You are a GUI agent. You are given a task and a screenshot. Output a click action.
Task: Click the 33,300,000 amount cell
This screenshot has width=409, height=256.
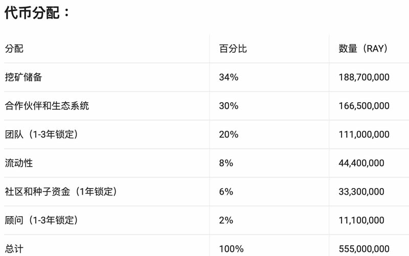(x=361, y=192)
